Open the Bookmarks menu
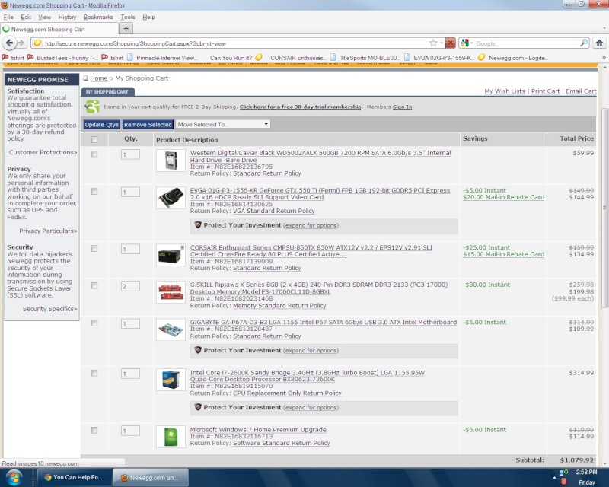This screenshot has height=487, width=609. (x=98, y=17)
